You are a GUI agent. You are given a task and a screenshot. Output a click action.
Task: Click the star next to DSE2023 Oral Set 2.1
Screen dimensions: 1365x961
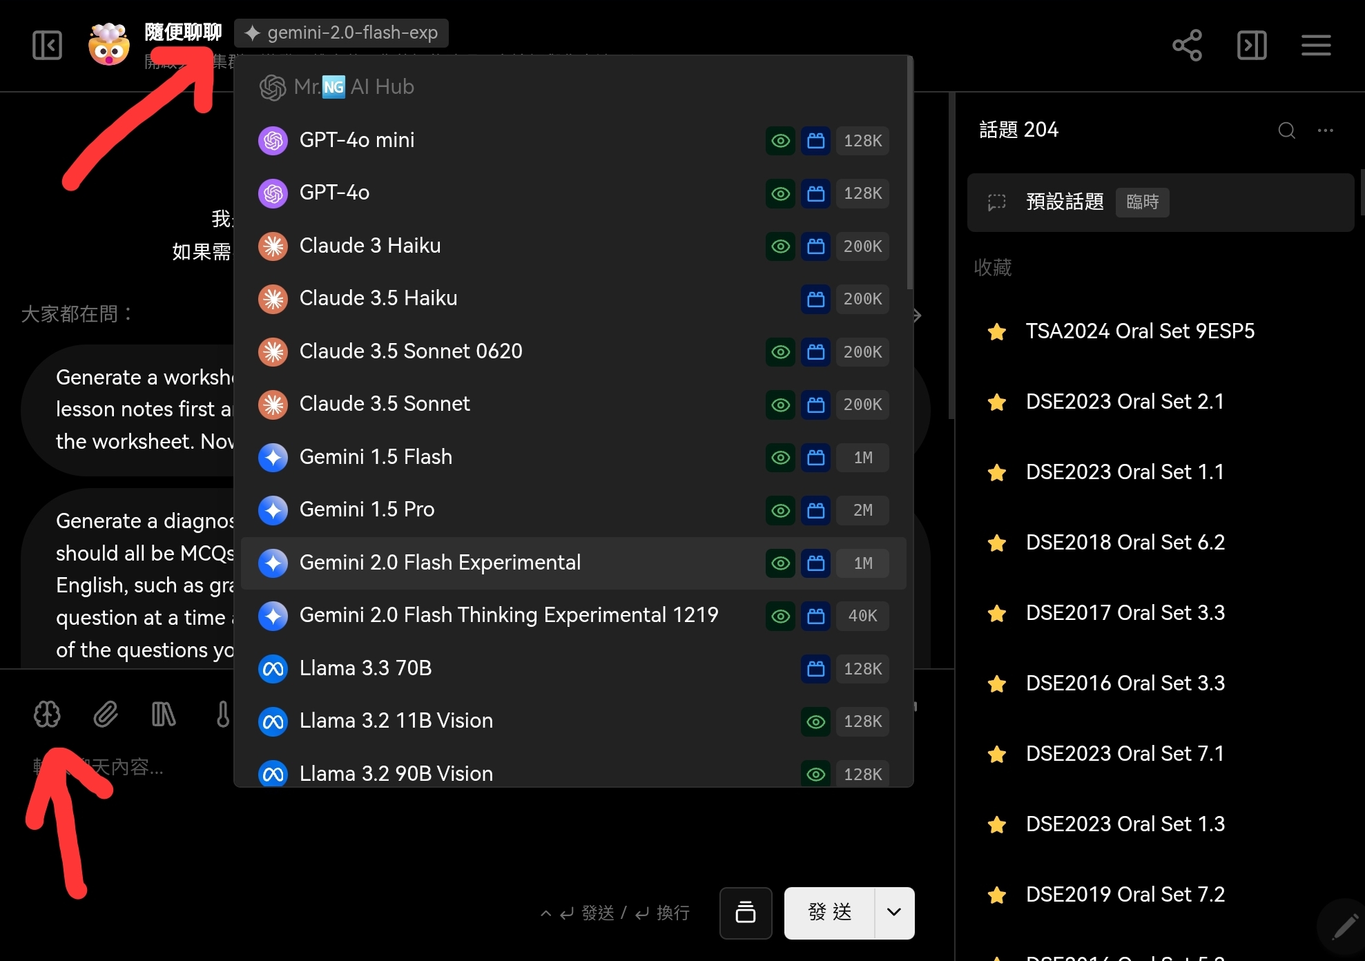[996, 402]
